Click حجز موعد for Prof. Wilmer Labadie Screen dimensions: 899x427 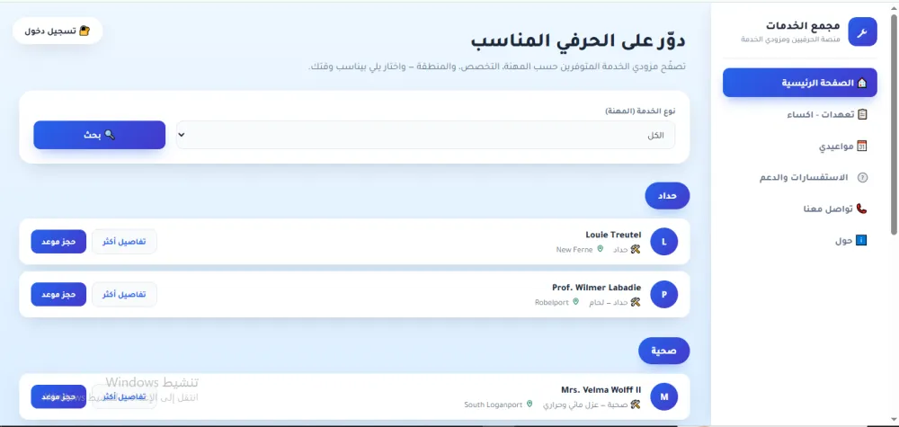point(58,295)
